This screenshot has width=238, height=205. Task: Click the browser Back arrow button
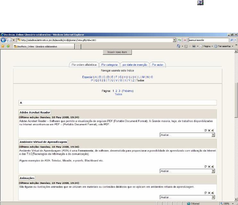pos(4,40)
